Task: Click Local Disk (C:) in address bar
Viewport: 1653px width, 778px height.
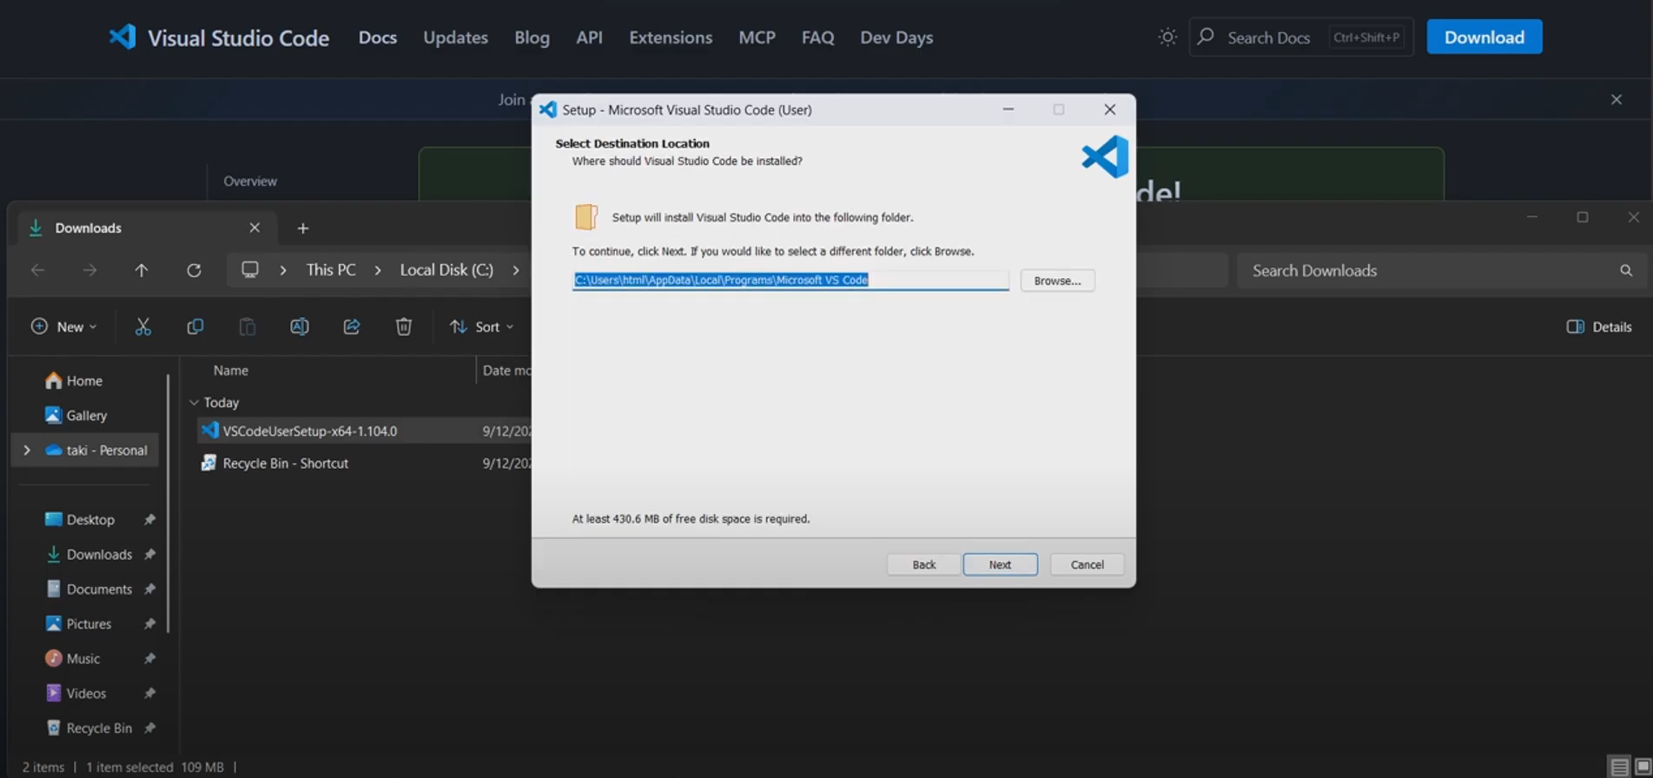Action: coord(446,270)
